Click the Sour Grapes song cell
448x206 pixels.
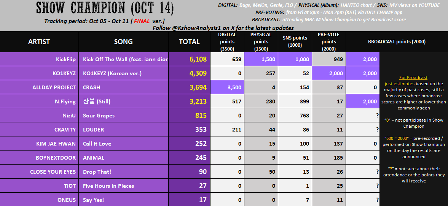click(x=123, y=115)
